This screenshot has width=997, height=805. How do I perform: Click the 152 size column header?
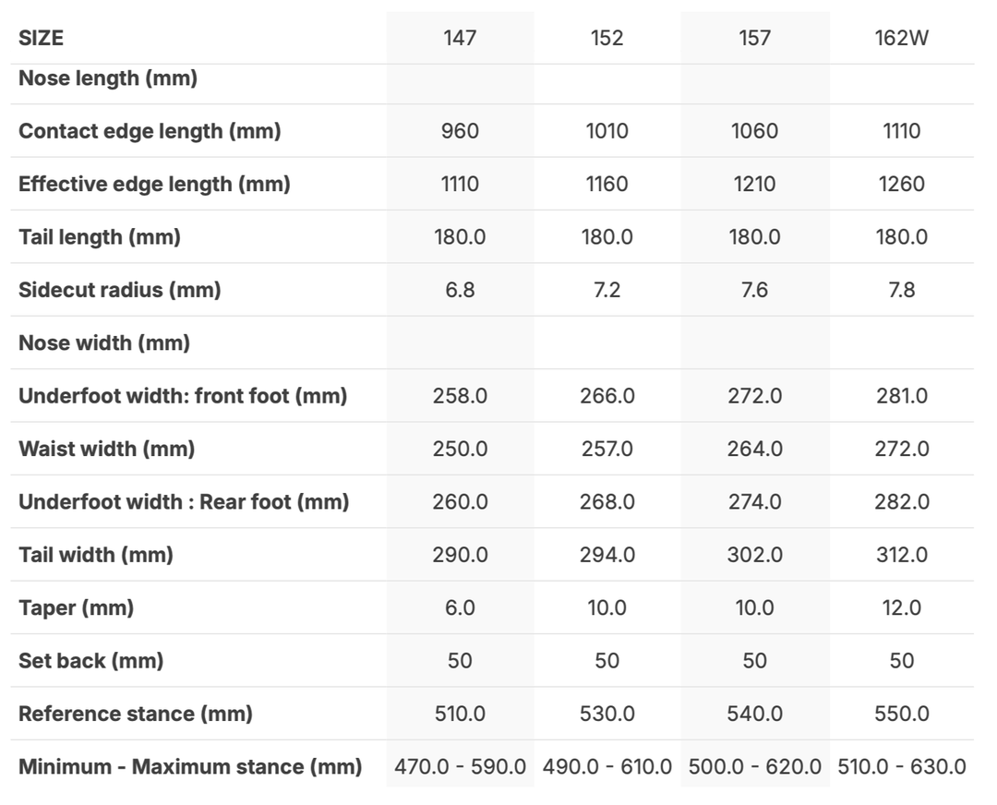[x=607, y=39]
